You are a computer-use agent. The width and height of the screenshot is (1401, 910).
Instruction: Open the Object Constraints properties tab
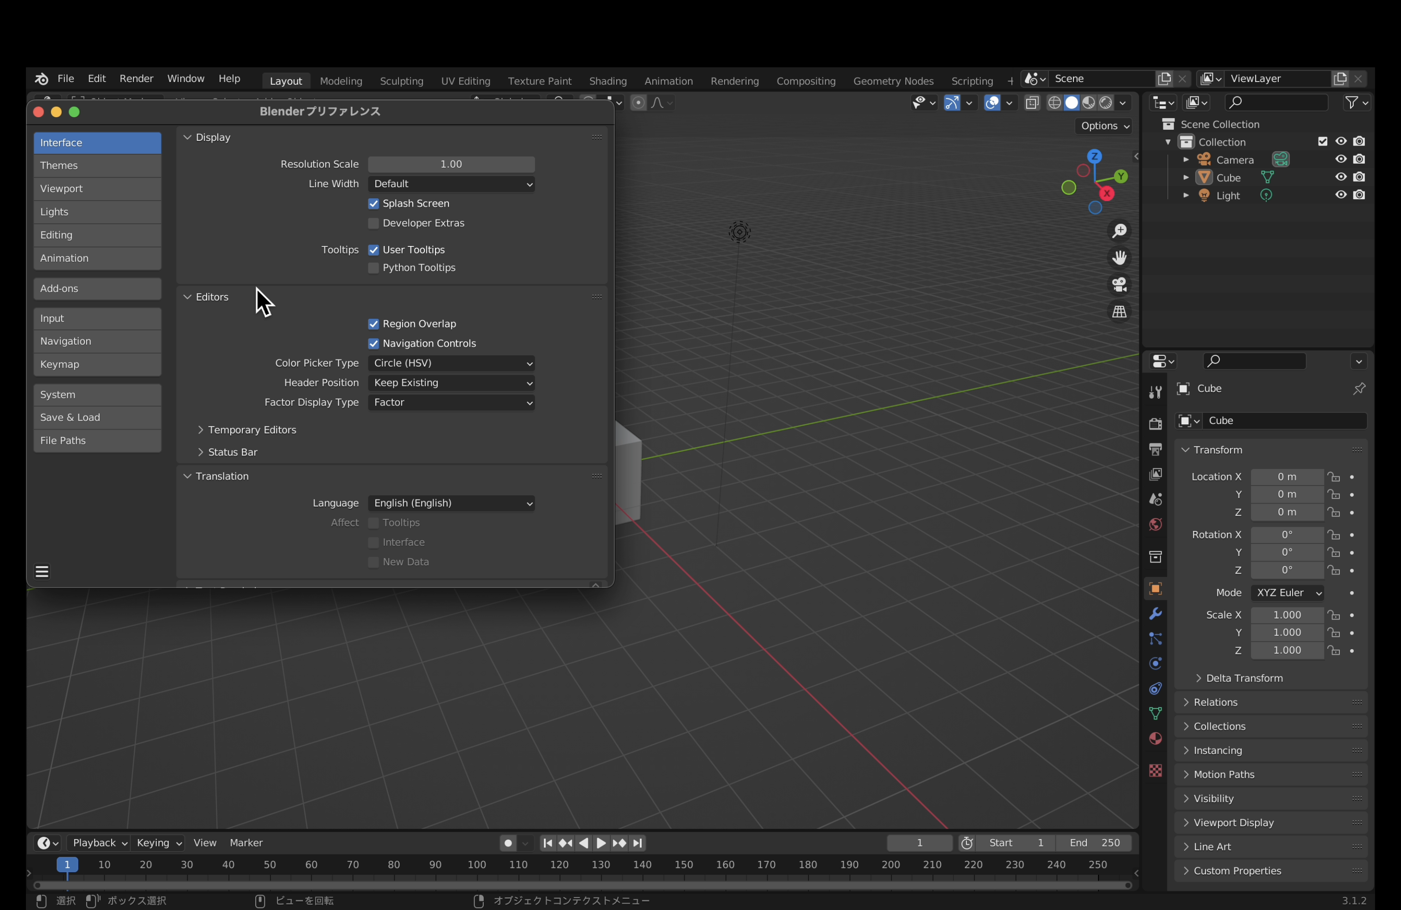point(1155,689)
